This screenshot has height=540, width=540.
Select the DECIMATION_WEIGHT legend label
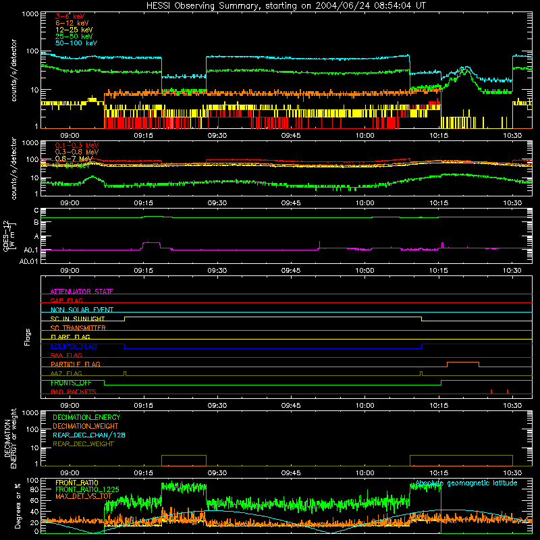86,426
